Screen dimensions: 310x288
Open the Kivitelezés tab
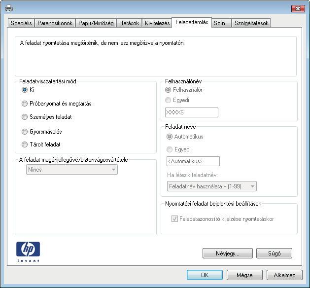tap(157, 23)
